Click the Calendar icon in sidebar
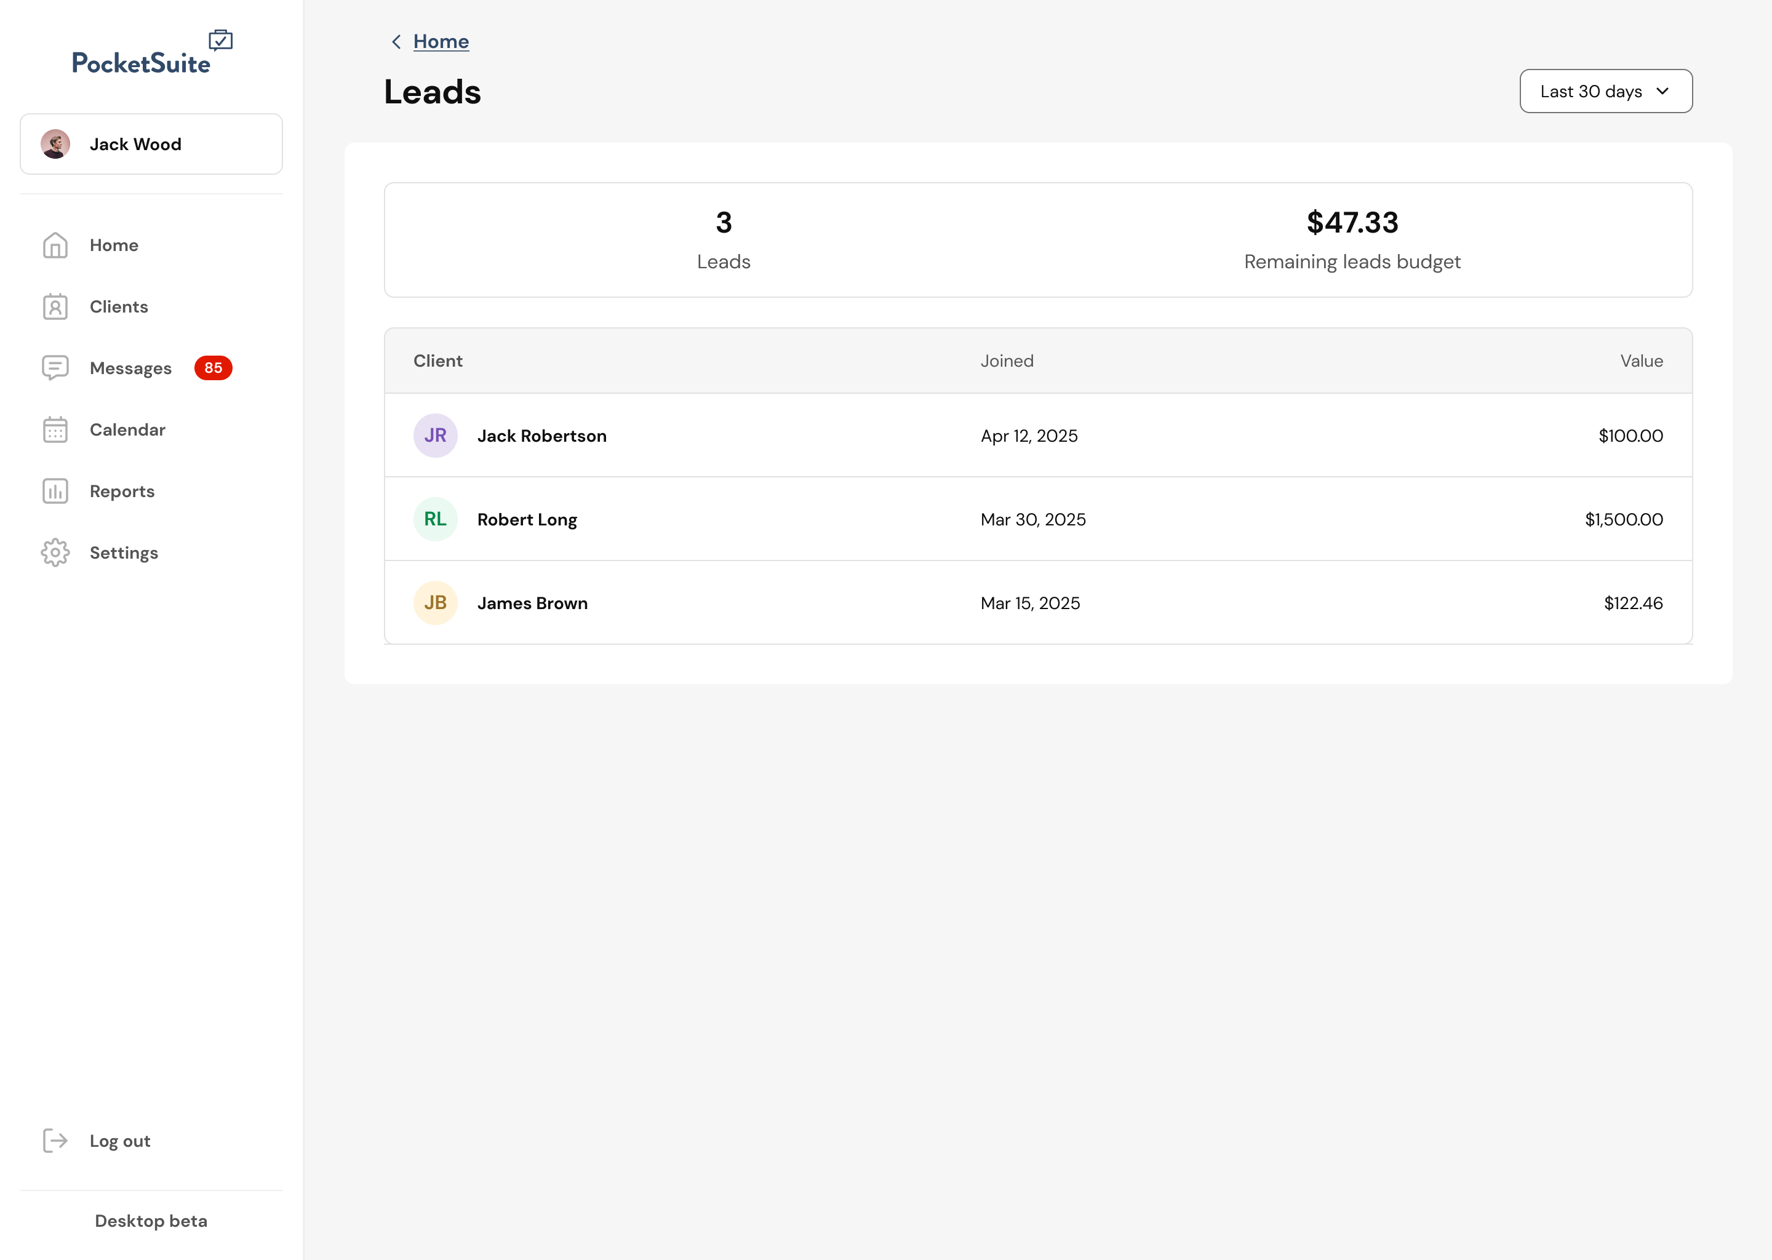Image resolution: width=1772 pixels, height=1260 pixels. pos(55,430)
